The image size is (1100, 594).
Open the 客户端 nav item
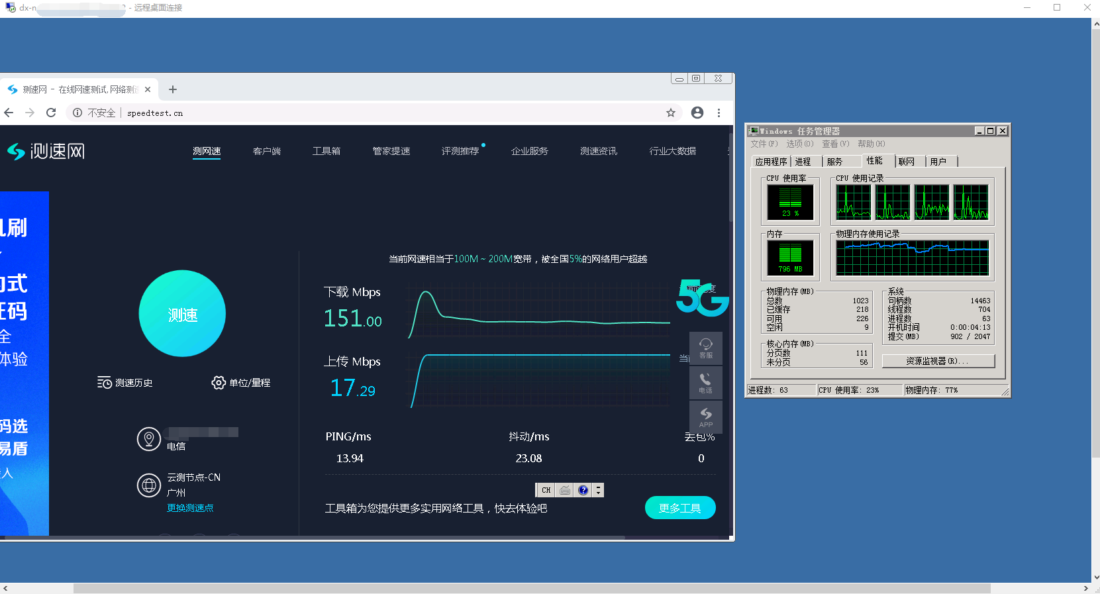tap(267, 151)
